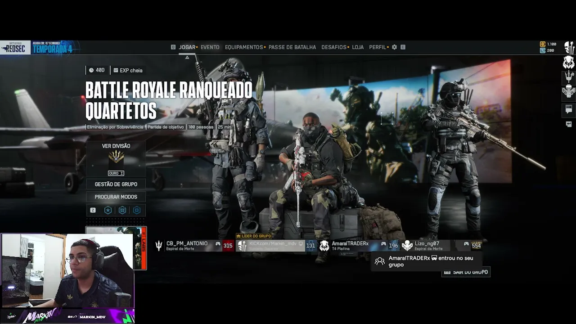
Task: Select Lizo_ng07 player card
Action: pos(442,246)
